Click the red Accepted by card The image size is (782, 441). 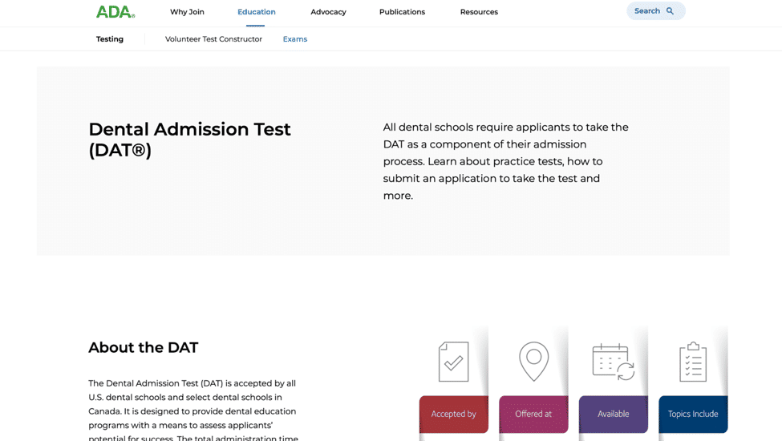[453, 414]
